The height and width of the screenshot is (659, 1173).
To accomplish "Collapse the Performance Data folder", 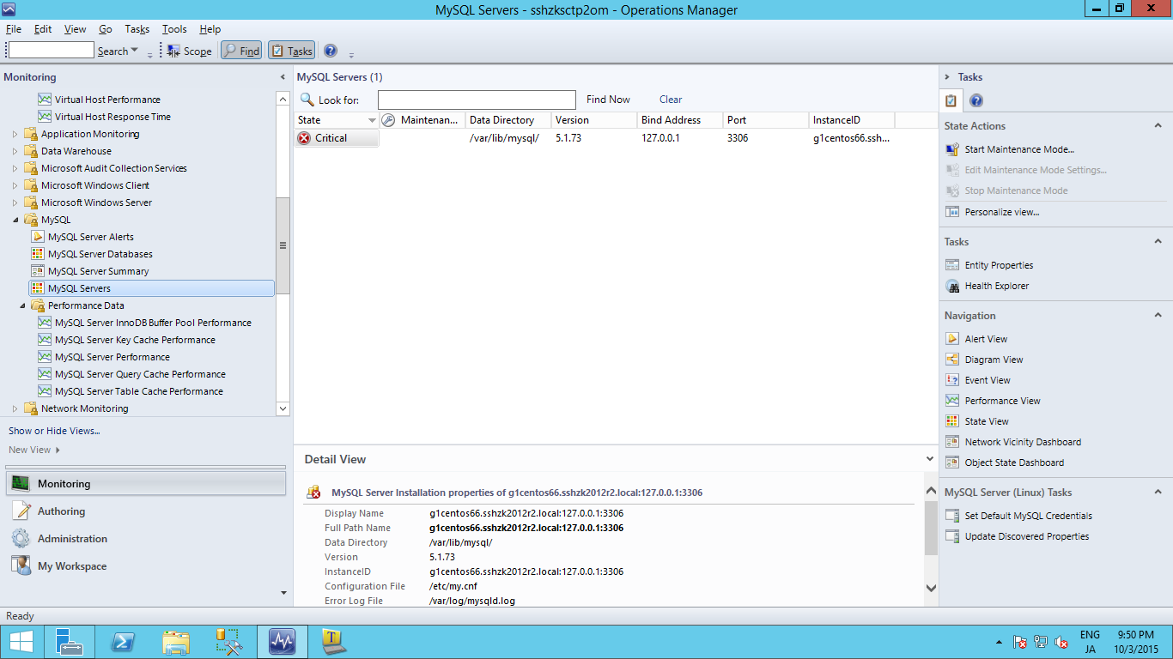I will (22, 305).
